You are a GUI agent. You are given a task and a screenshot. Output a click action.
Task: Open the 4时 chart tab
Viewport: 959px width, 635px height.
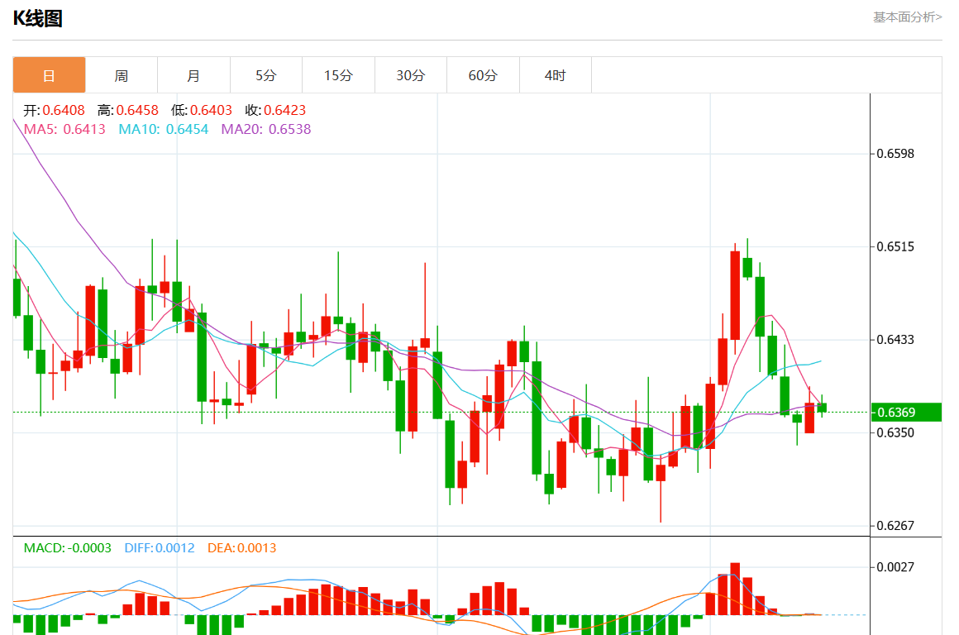click(x=556, y=75)
